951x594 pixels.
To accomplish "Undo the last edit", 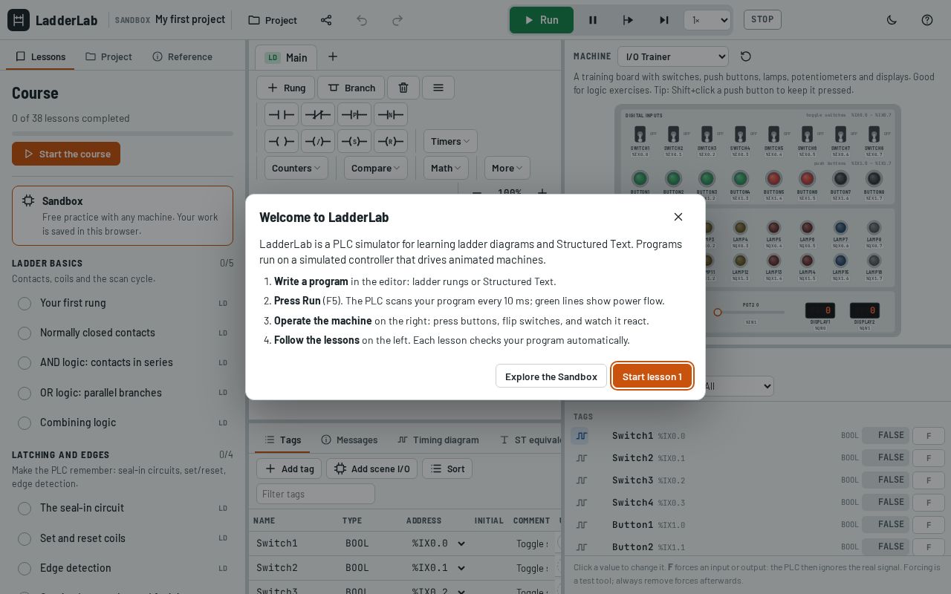I will [x=362, y=20].
